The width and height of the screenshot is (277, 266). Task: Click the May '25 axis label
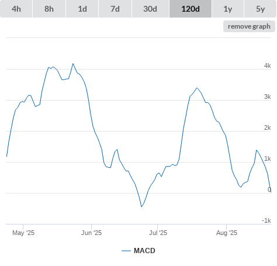point(23,233)
